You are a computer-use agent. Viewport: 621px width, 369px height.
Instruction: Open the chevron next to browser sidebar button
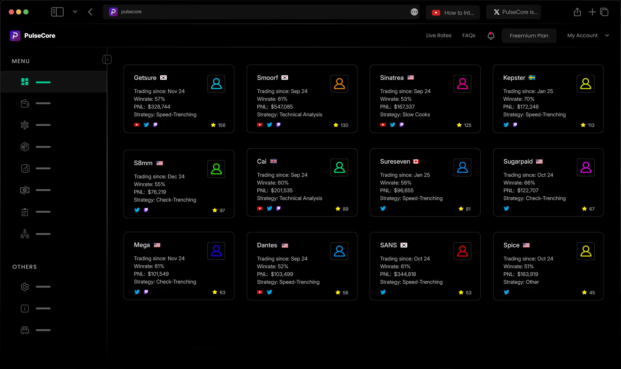pyautogui.click(x=75, y=12)
